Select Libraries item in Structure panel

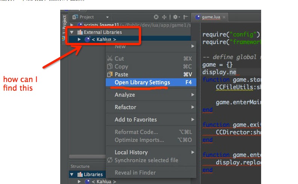[x=93, y=174]
